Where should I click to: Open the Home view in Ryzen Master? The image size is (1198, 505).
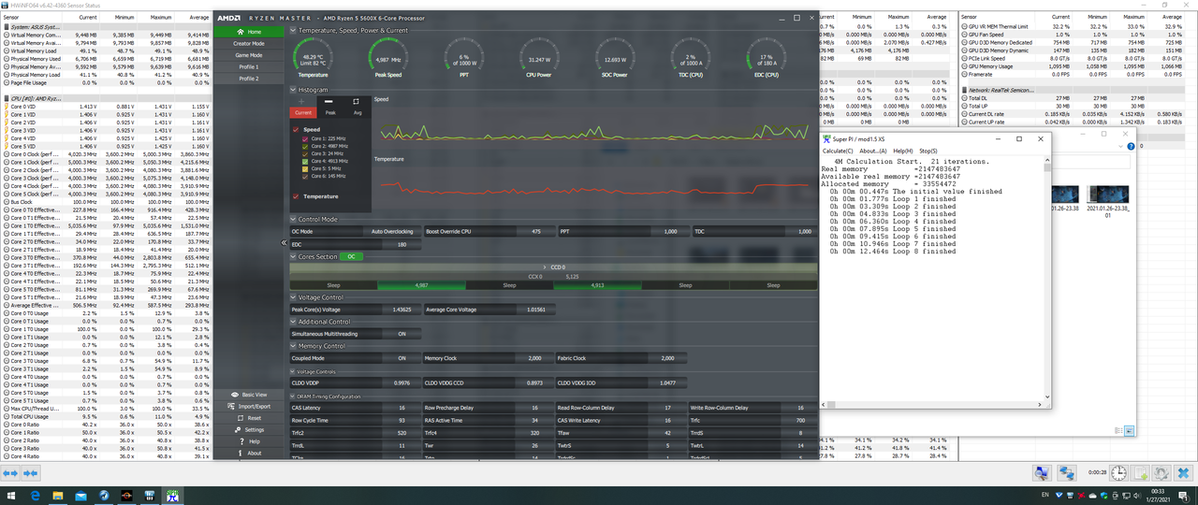(x=248, y=31)
